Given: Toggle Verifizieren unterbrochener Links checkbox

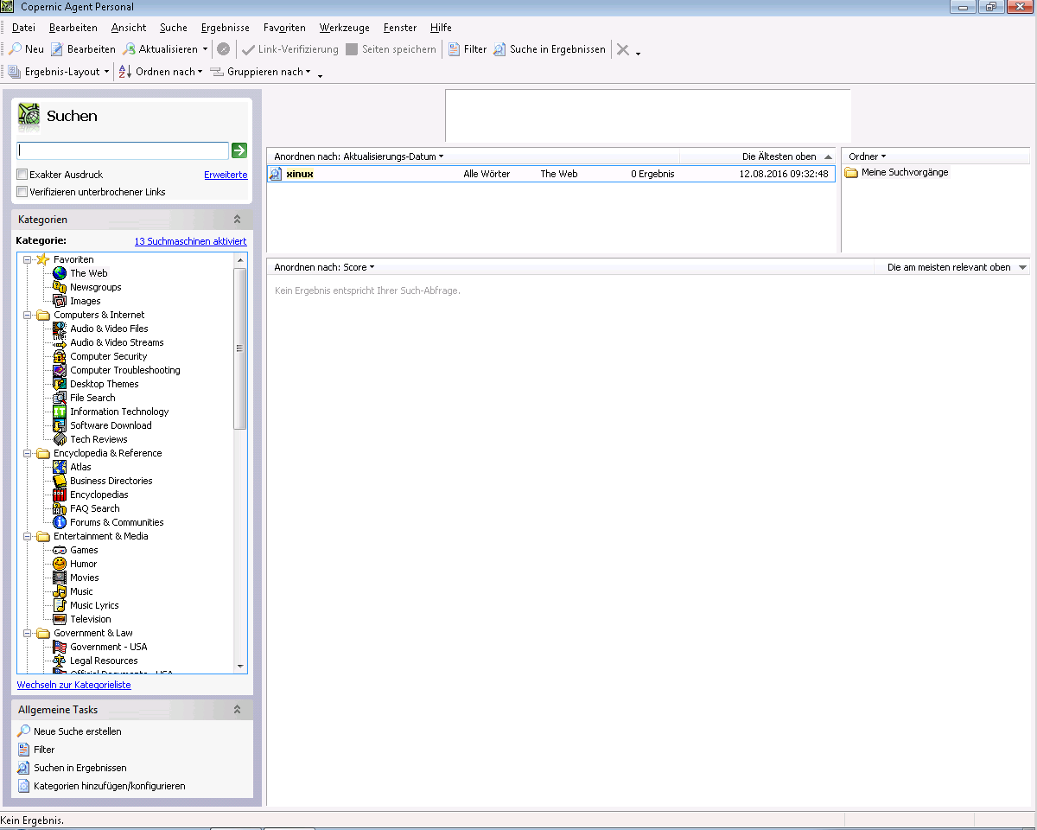Looking at the screenshot, I should click(x=22, y=192).
